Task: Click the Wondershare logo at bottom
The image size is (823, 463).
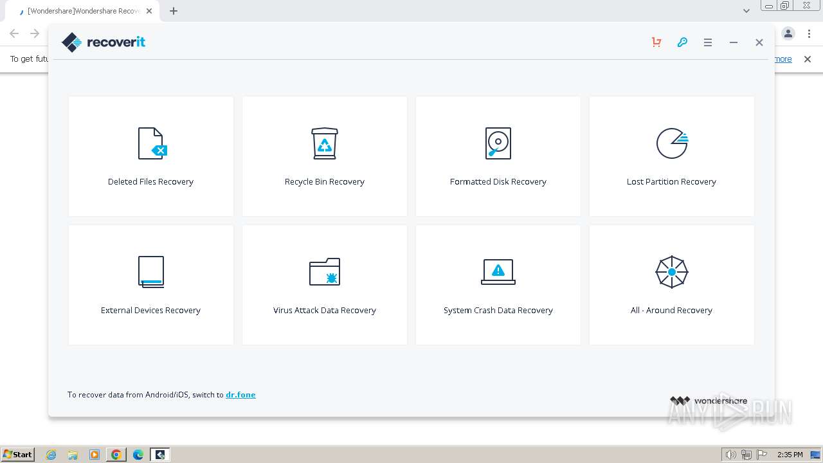Action: (709, 401)
